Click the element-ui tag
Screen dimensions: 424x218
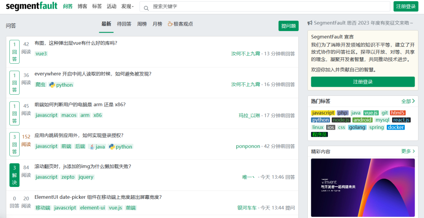93,208
